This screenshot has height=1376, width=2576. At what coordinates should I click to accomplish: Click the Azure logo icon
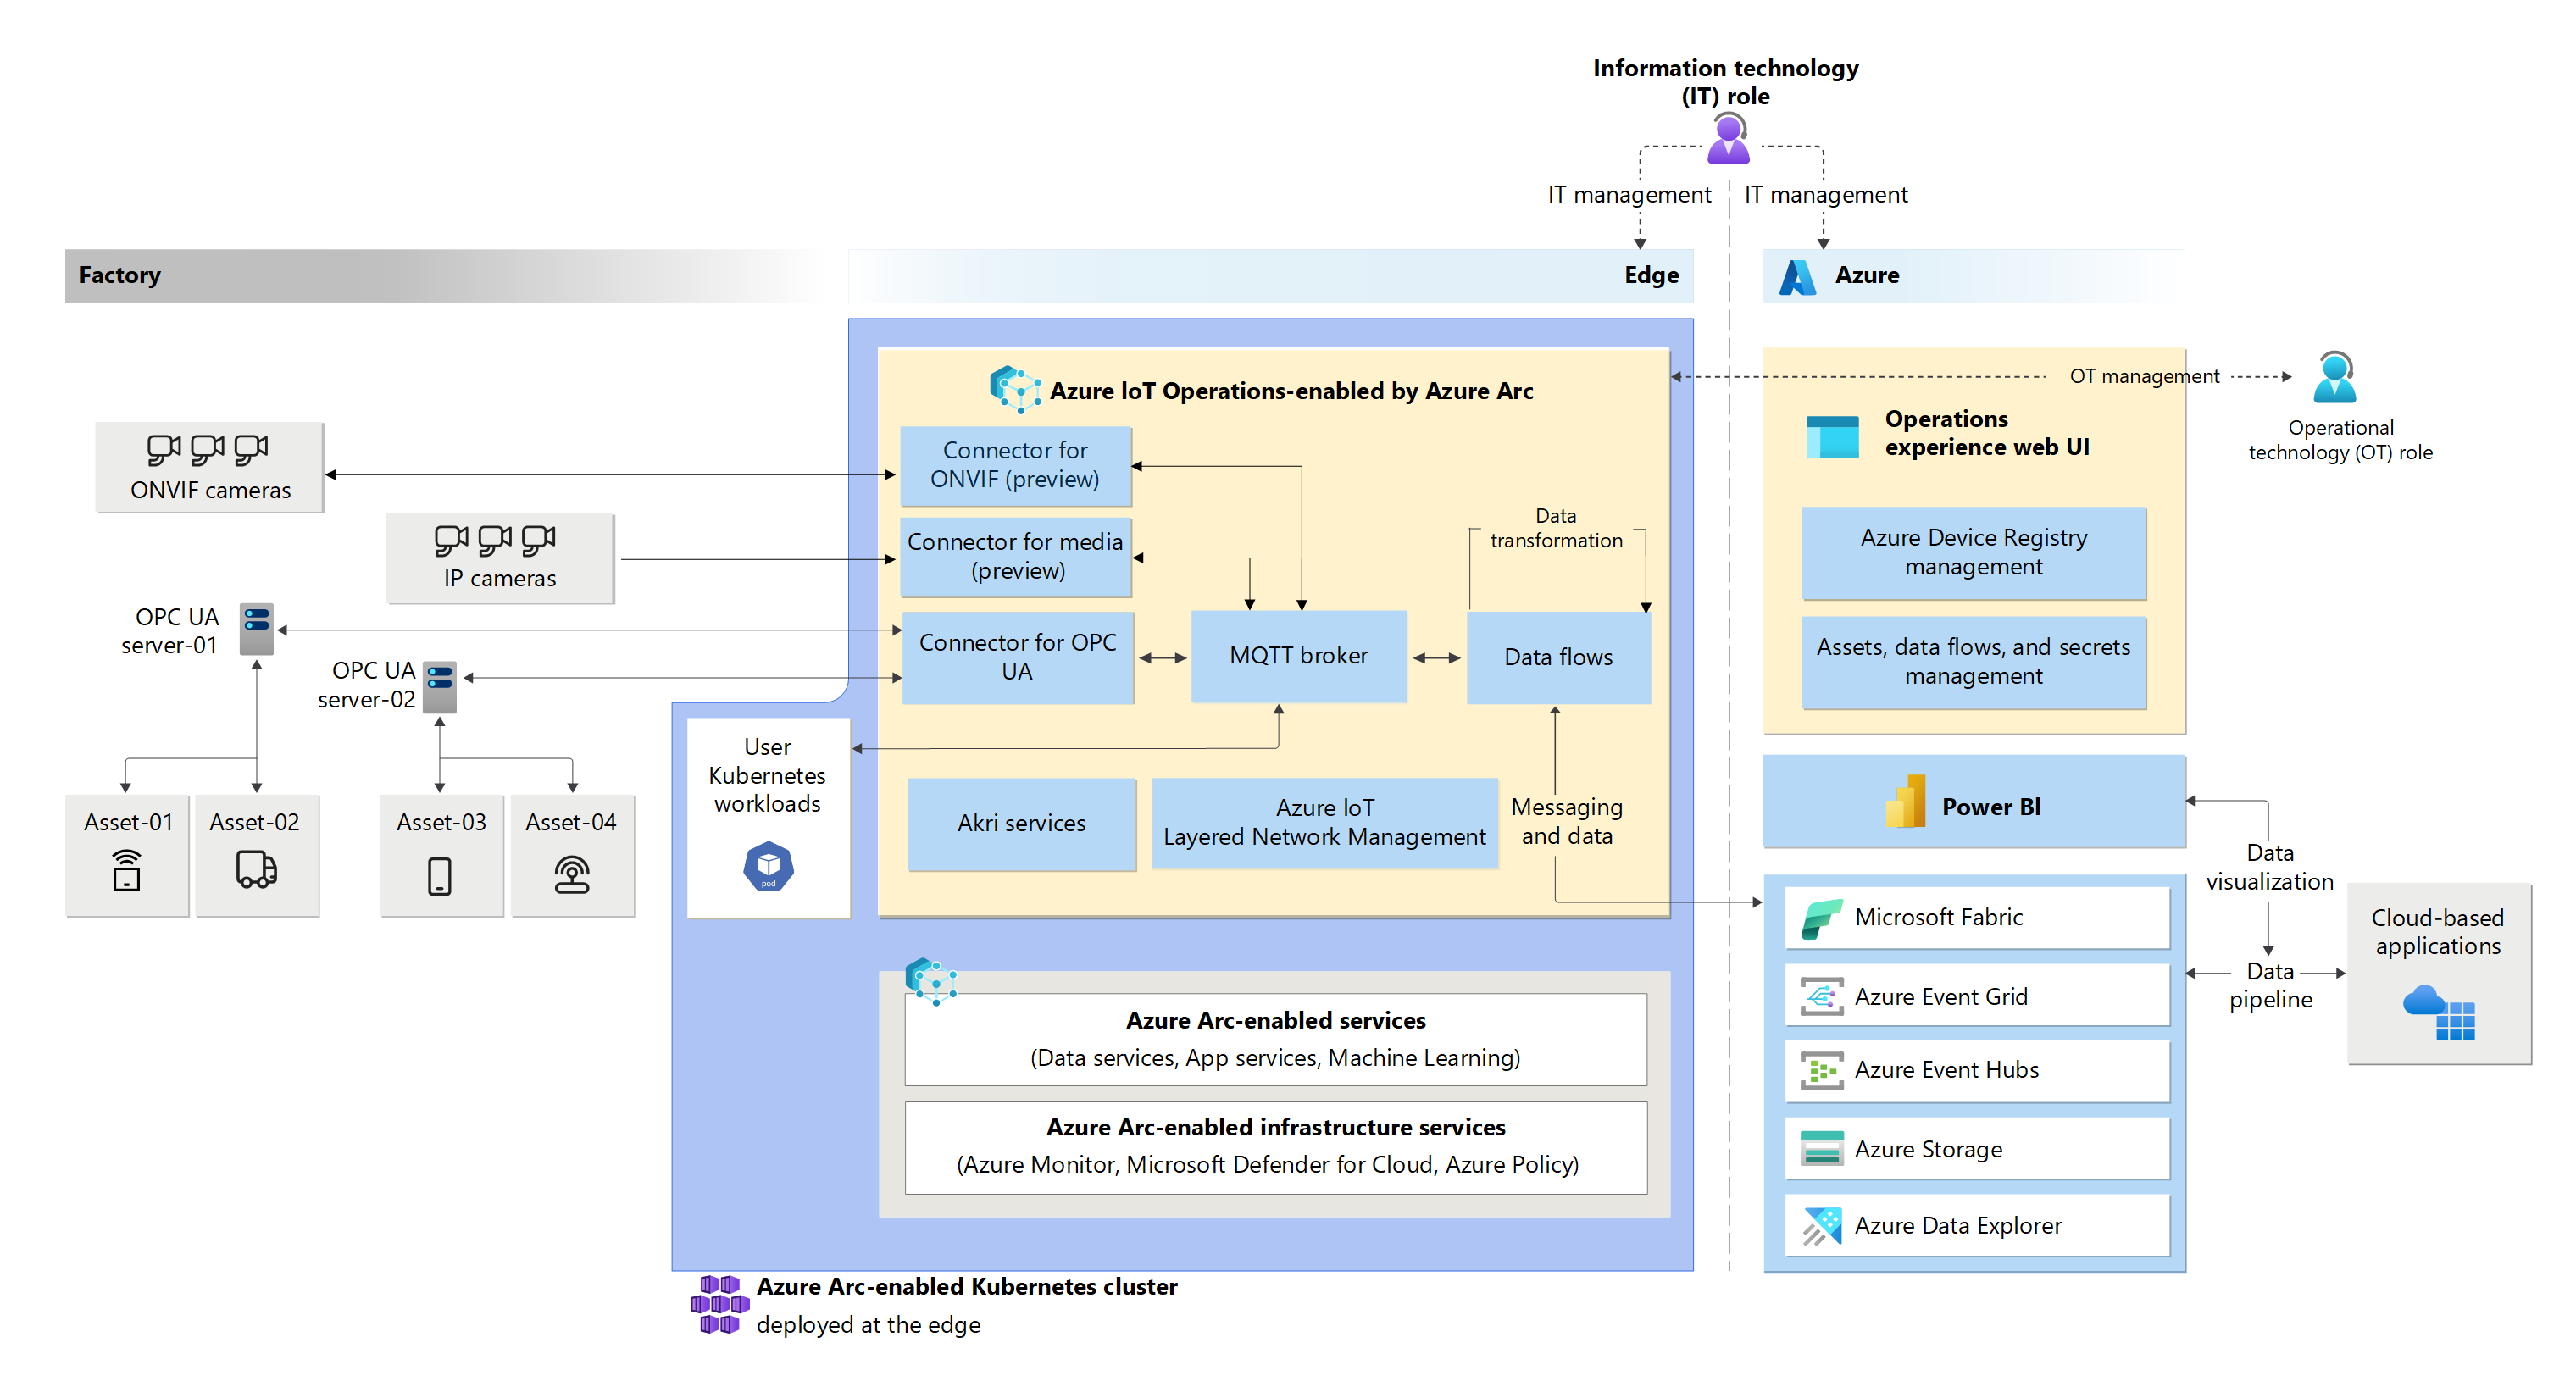[x=1797, y=277]
